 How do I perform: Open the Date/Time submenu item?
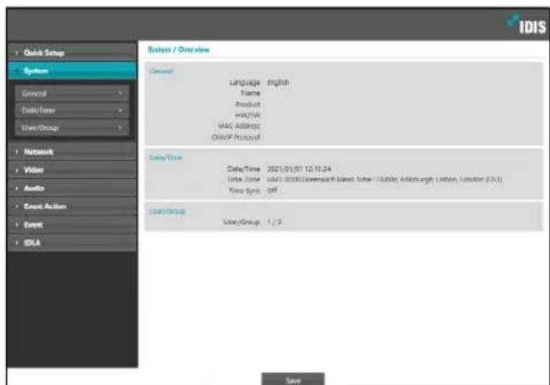tap(72, 111)
